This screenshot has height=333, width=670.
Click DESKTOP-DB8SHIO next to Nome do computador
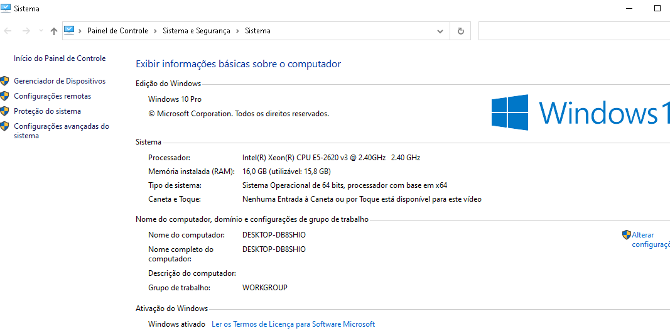(274, 235)
